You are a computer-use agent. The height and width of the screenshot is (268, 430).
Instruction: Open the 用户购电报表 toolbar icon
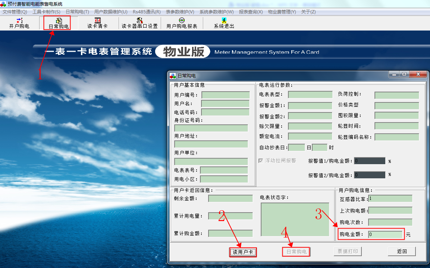click(x=182, y=23)
